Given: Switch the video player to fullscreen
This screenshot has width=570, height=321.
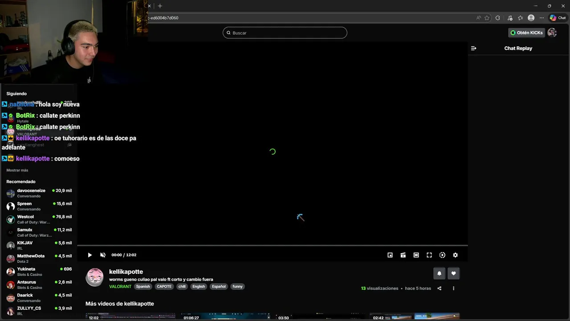Looking at the screenshot, I should (x=429, y=255).
